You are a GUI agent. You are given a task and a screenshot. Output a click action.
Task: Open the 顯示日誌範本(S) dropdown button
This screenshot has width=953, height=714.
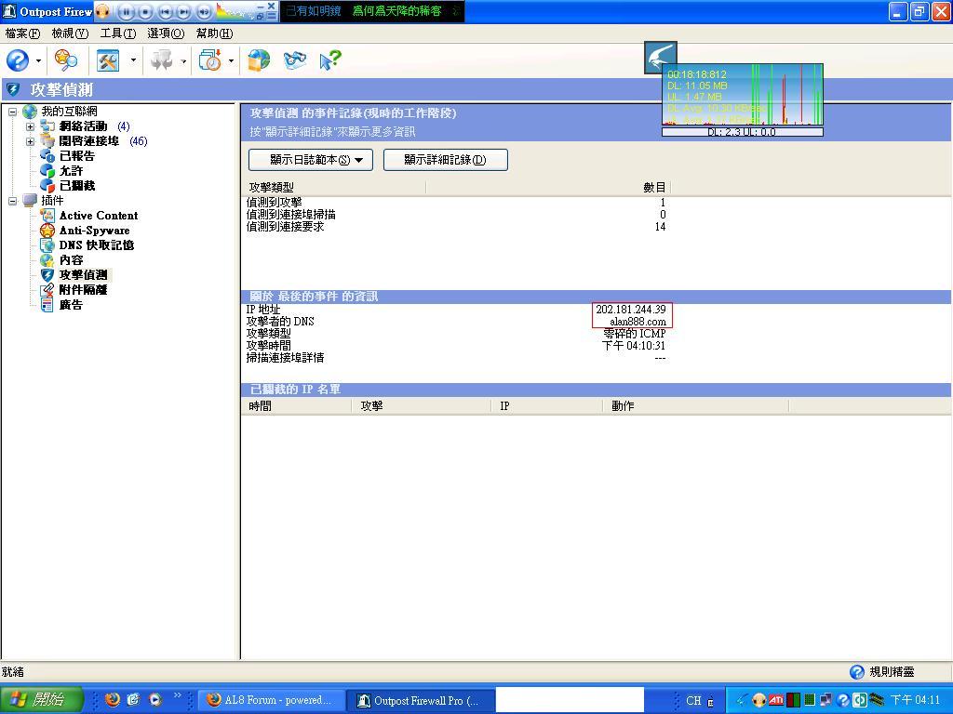[311, 160]
